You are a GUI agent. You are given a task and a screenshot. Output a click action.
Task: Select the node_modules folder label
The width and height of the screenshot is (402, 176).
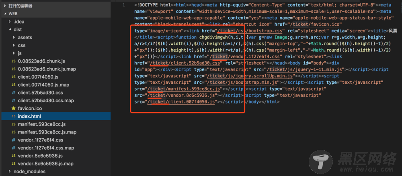(x=29, y=172)
